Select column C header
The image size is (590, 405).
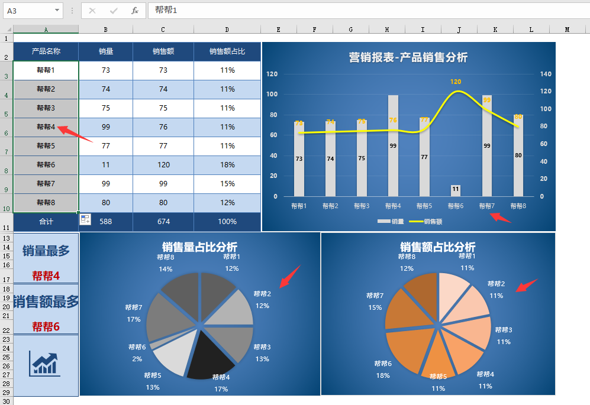coord(163,30)
